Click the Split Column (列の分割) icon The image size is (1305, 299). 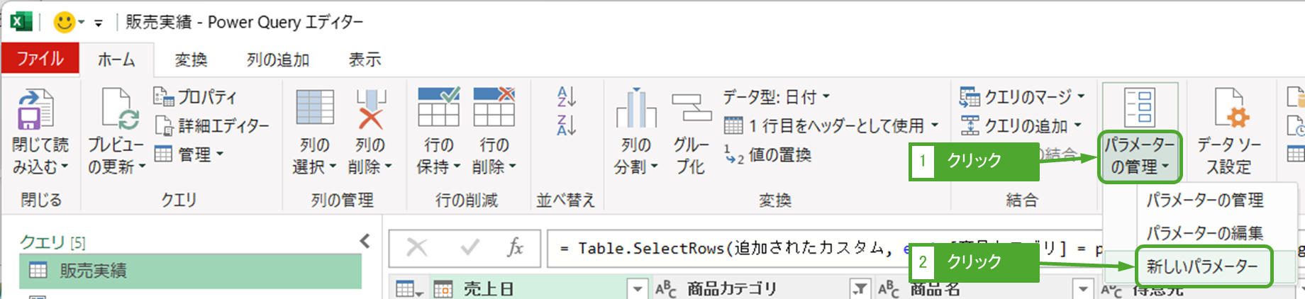point(636,110)
